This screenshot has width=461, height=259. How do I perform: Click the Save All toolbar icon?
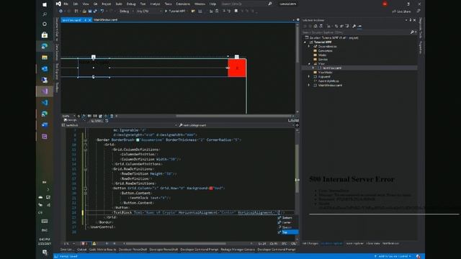tap(95, 12)
